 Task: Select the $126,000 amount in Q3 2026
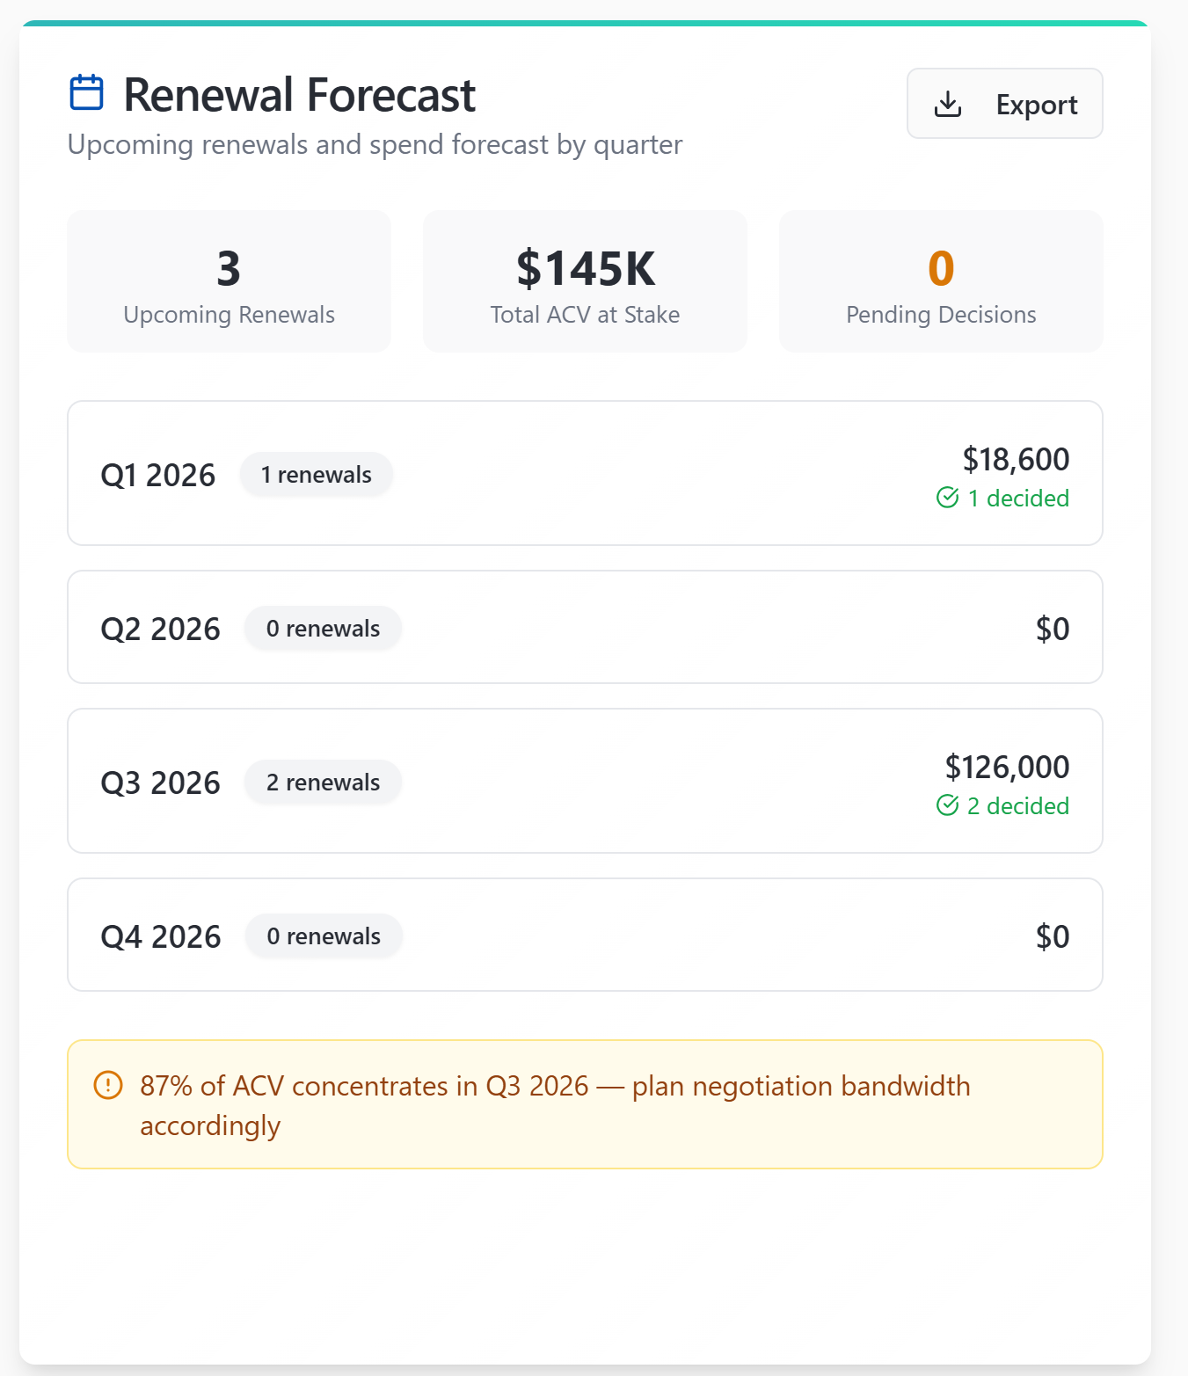point(1007,767)
